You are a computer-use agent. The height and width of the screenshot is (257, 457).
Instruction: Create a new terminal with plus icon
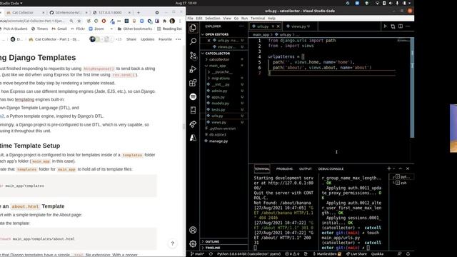coord(388,168)
